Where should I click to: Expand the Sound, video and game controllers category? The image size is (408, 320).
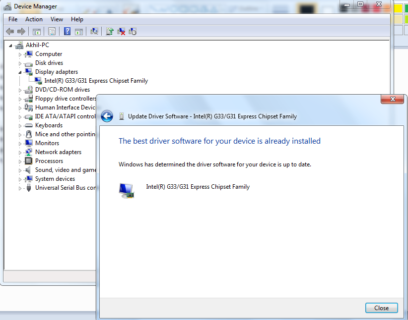(20, 170)
